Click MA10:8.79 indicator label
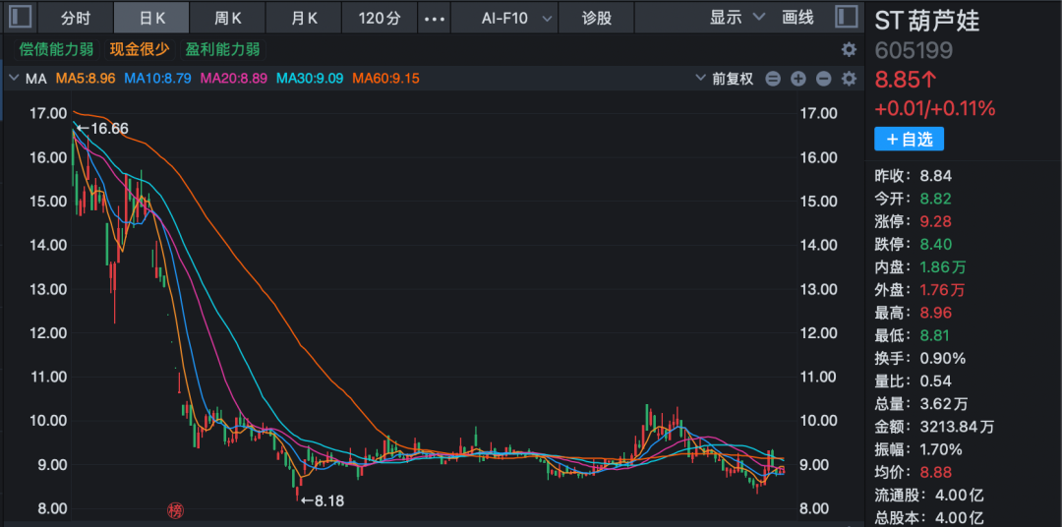This screenshot has height=527, width=1062. [159, 79]
